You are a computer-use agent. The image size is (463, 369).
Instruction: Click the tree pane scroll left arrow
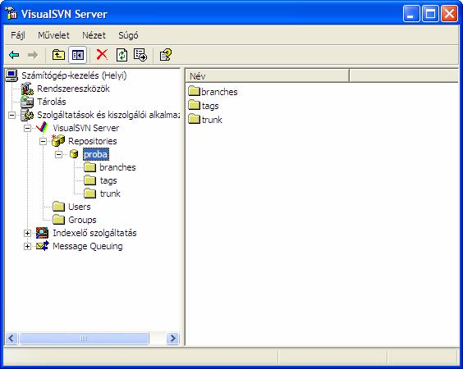tap(11, 338)
